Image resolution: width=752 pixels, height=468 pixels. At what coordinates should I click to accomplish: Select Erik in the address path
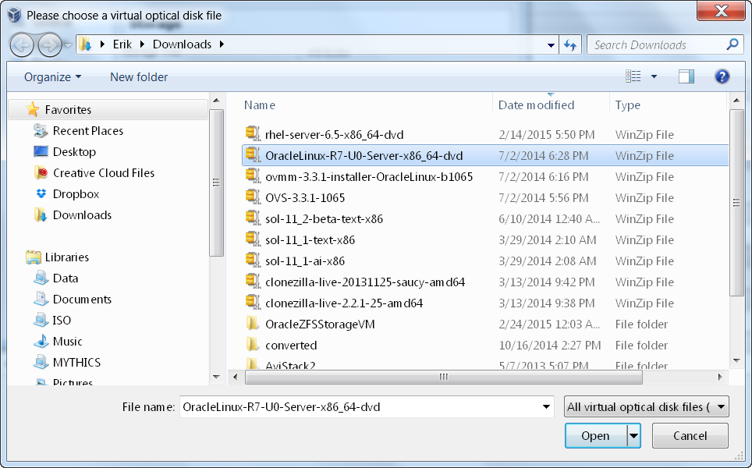coord(122,44)
